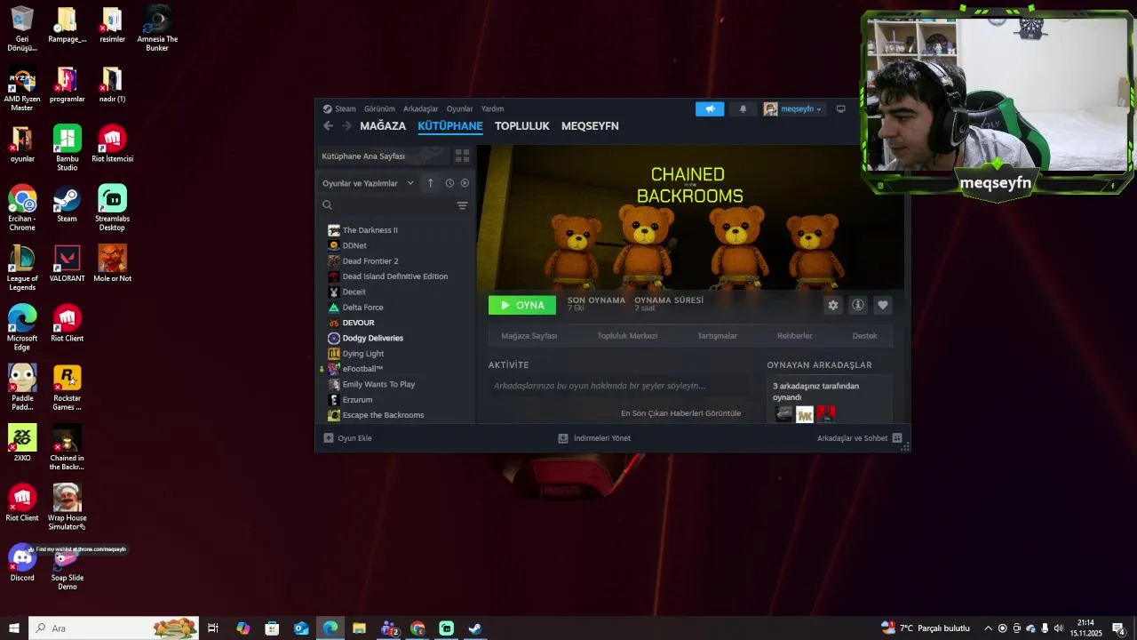
Task: Click the Steam icon in the taskbar
Action: click(475, 628)
